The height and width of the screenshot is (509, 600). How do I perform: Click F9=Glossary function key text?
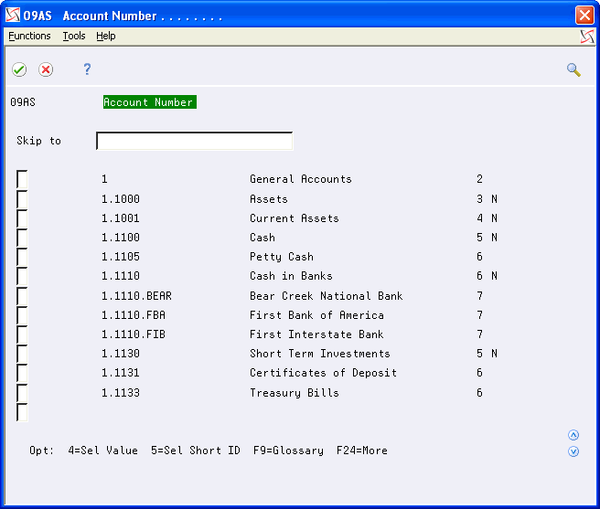(288, 451)
